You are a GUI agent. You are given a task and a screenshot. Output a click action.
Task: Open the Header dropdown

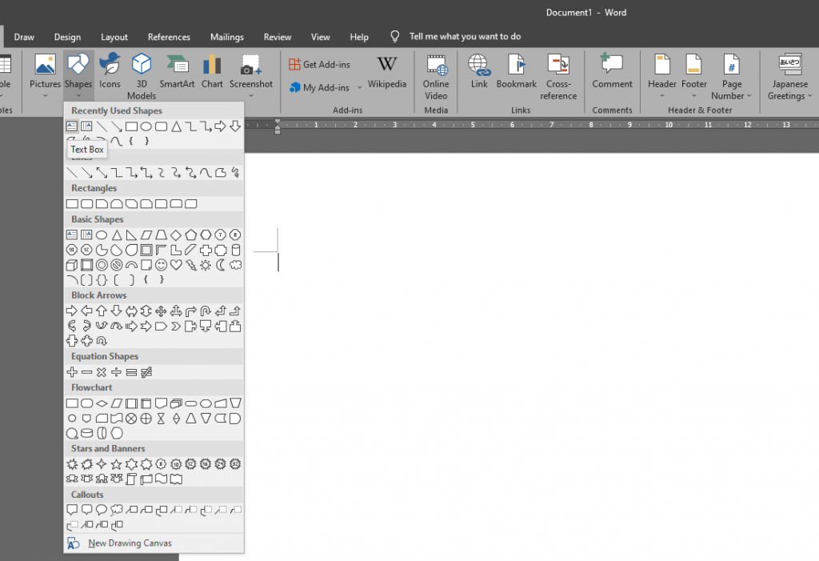pyautogui.click(x=661, y=76)
